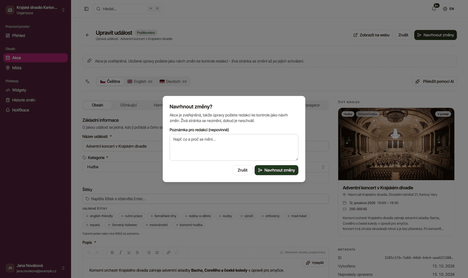The width and height of the screenshot is (468, 278).
Task: Select the bulleted list icon in the editor
Action: [149, 253]
